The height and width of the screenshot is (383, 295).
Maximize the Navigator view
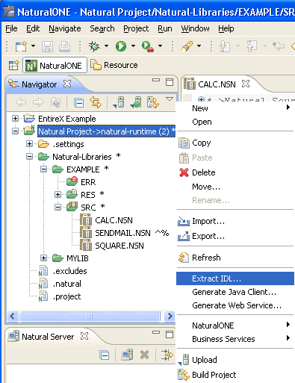170,82
